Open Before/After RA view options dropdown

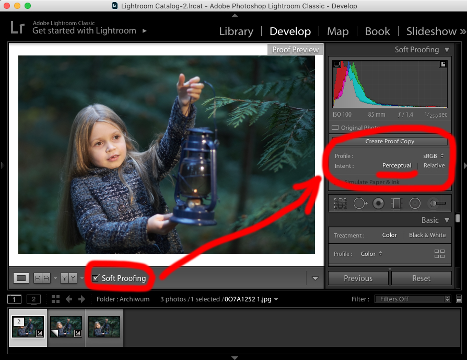coord(55,278)
